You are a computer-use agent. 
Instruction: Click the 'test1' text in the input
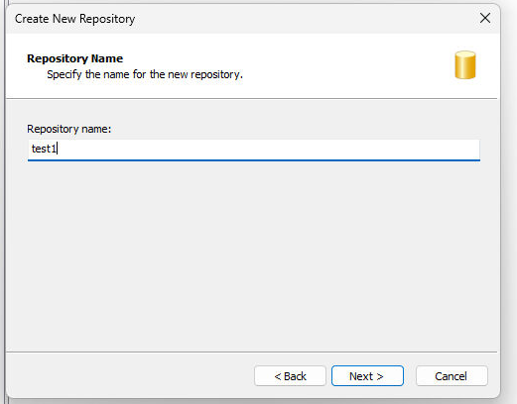point(44,149)
